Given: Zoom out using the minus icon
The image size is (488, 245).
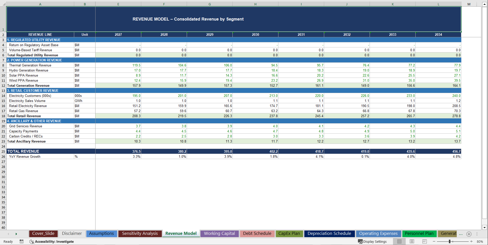Looking at the screenshot, I should point(434,241).
